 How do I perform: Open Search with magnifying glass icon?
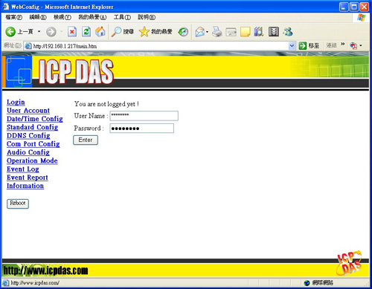[116, 32]
